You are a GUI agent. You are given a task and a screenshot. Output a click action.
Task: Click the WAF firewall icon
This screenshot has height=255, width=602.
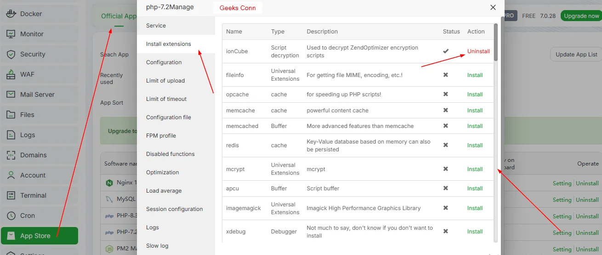point(11,74)
